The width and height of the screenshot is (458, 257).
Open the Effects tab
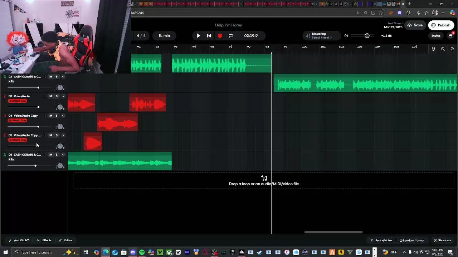click(44, 240)
